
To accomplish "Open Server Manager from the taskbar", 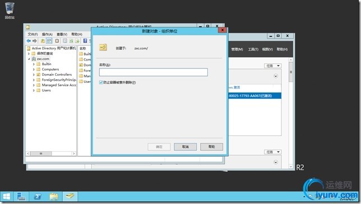I will [21, 197].
